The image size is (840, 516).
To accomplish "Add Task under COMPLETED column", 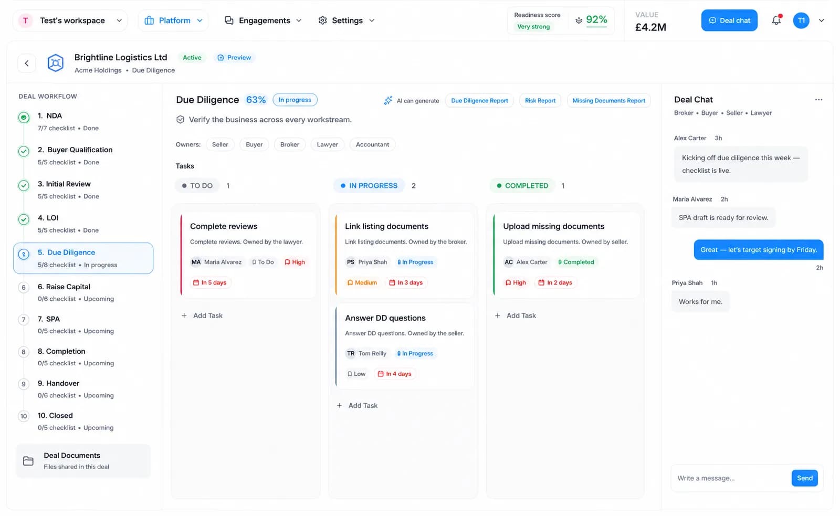I will (516, 315).
